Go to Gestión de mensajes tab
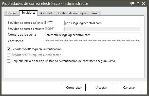The image size is (149, 96). click(x=72, y=13)
